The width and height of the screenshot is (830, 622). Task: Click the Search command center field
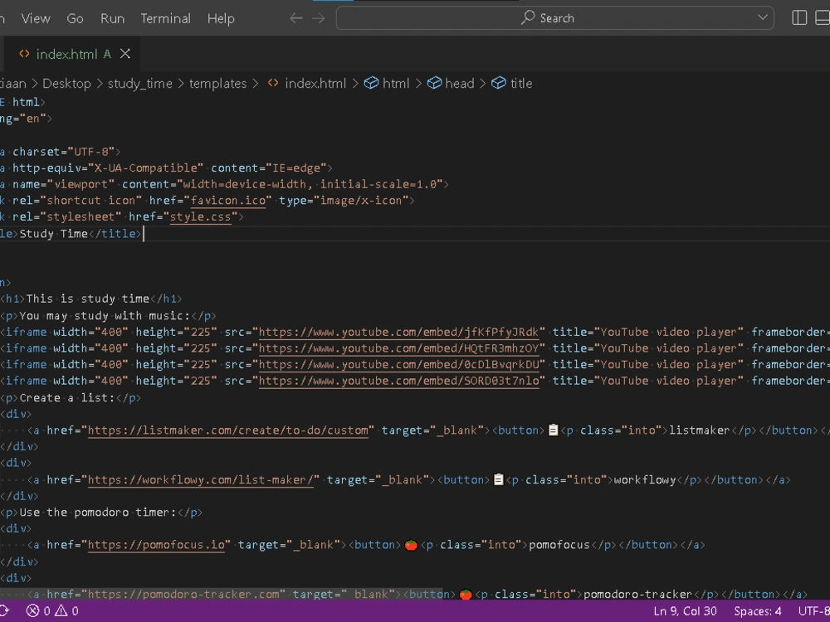click(x=554, y=18)
